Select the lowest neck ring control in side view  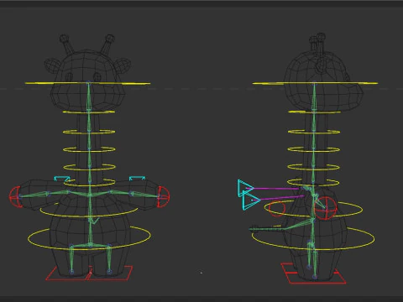click(313, 183)
